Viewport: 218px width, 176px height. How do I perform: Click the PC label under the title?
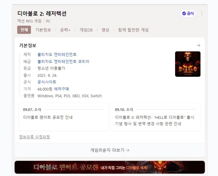[48, 21]
